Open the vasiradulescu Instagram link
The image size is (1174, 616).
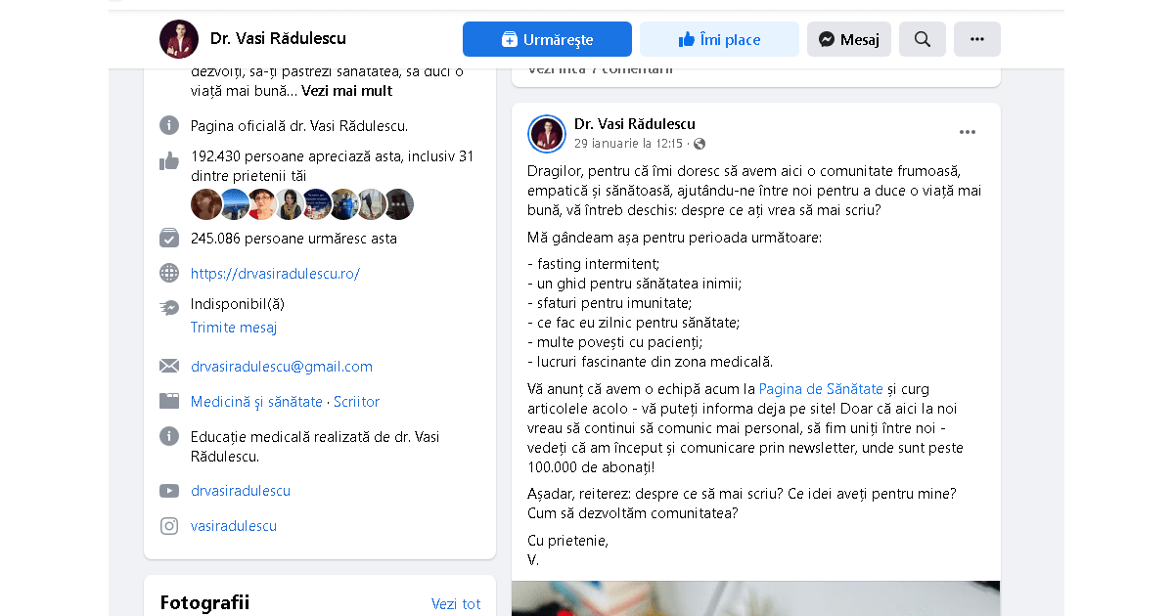click(x=234, y=526)
